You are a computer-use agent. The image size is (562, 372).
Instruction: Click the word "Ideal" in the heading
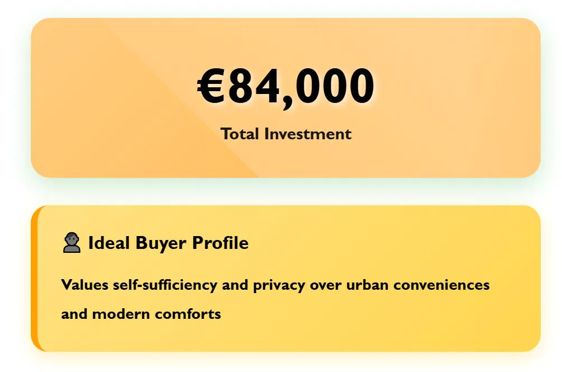(109, 243)
